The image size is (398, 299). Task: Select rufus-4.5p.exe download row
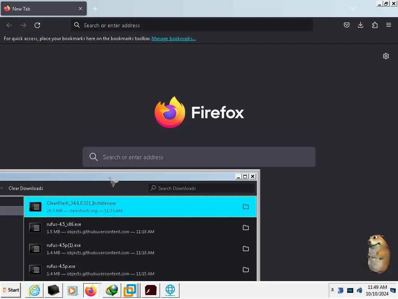140,270
